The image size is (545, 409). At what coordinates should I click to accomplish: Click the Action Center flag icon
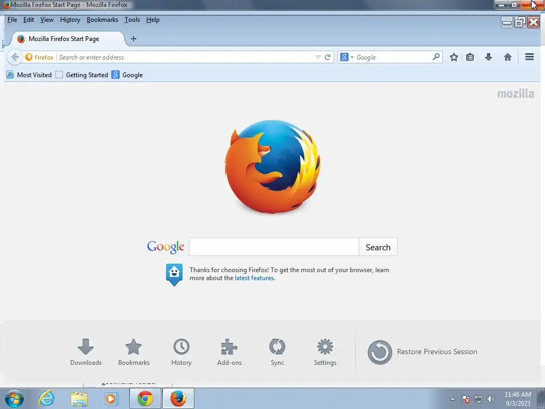click(466, 399)
